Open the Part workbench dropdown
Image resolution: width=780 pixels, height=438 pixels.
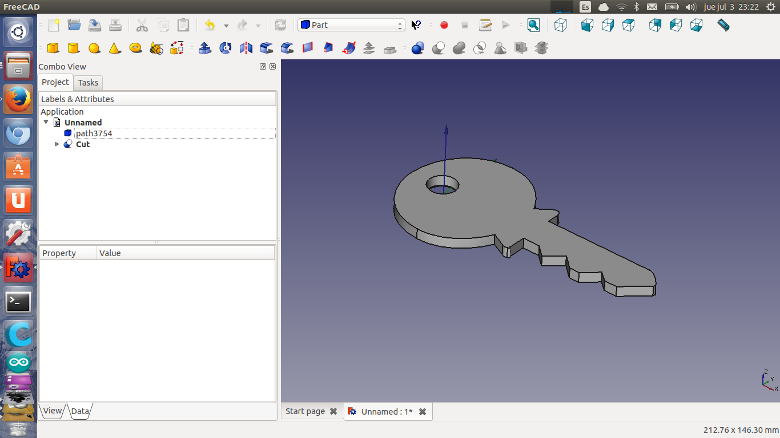(x=351, y=25)
